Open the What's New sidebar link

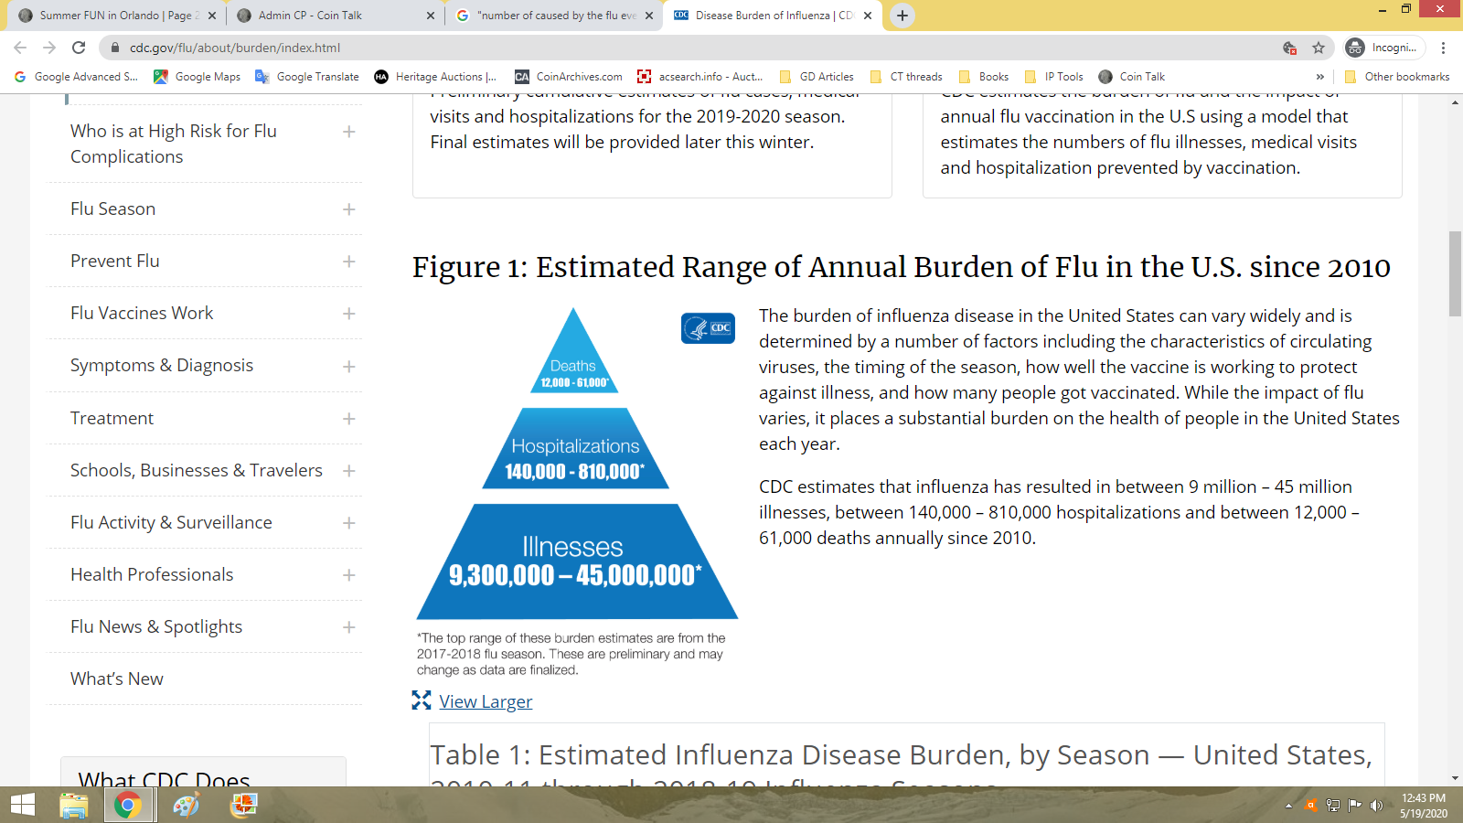click(x=117, y=679)
